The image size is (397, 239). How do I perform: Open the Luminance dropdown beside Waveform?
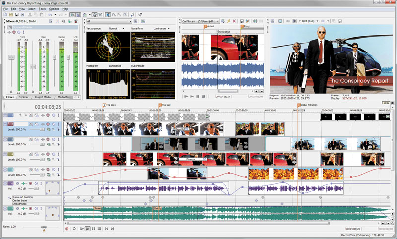pyautogui.click(x=167, y=29)
